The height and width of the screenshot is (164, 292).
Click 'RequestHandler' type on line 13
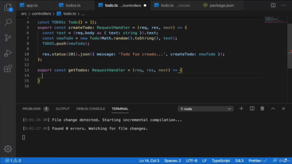tap(109, 70)
